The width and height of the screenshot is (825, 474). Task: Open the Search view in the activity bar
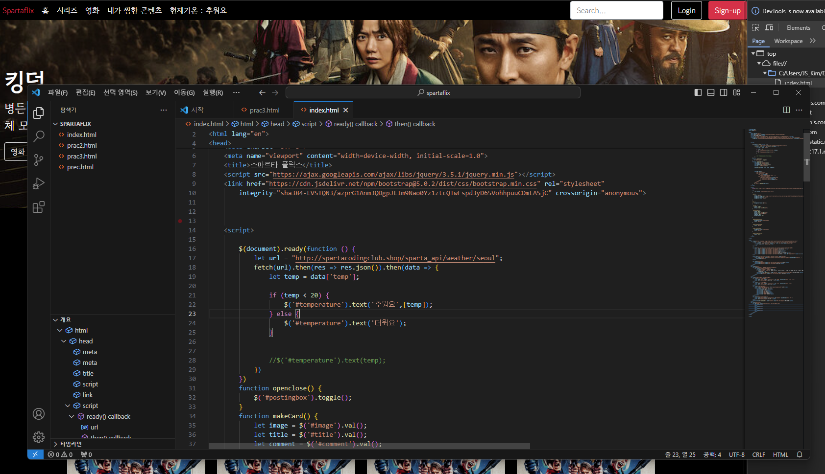[39, 136]
